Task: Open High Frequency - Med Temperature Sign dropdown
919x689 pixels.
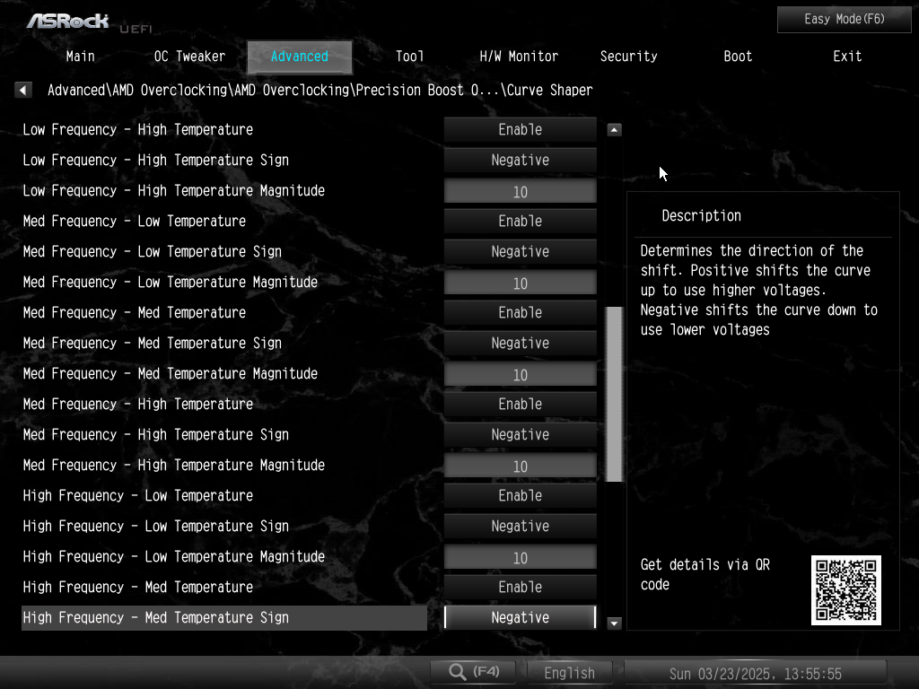Action: [520, 617]
